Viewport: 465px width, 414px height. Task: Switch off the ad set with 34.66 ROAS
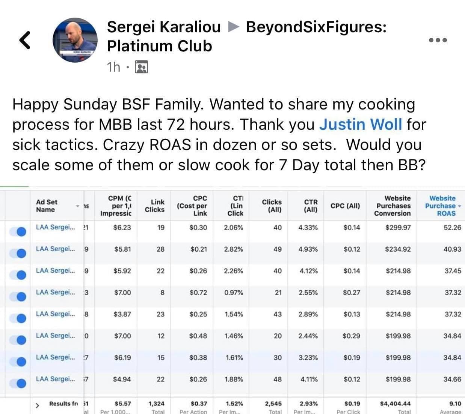(x=18, y=383)
